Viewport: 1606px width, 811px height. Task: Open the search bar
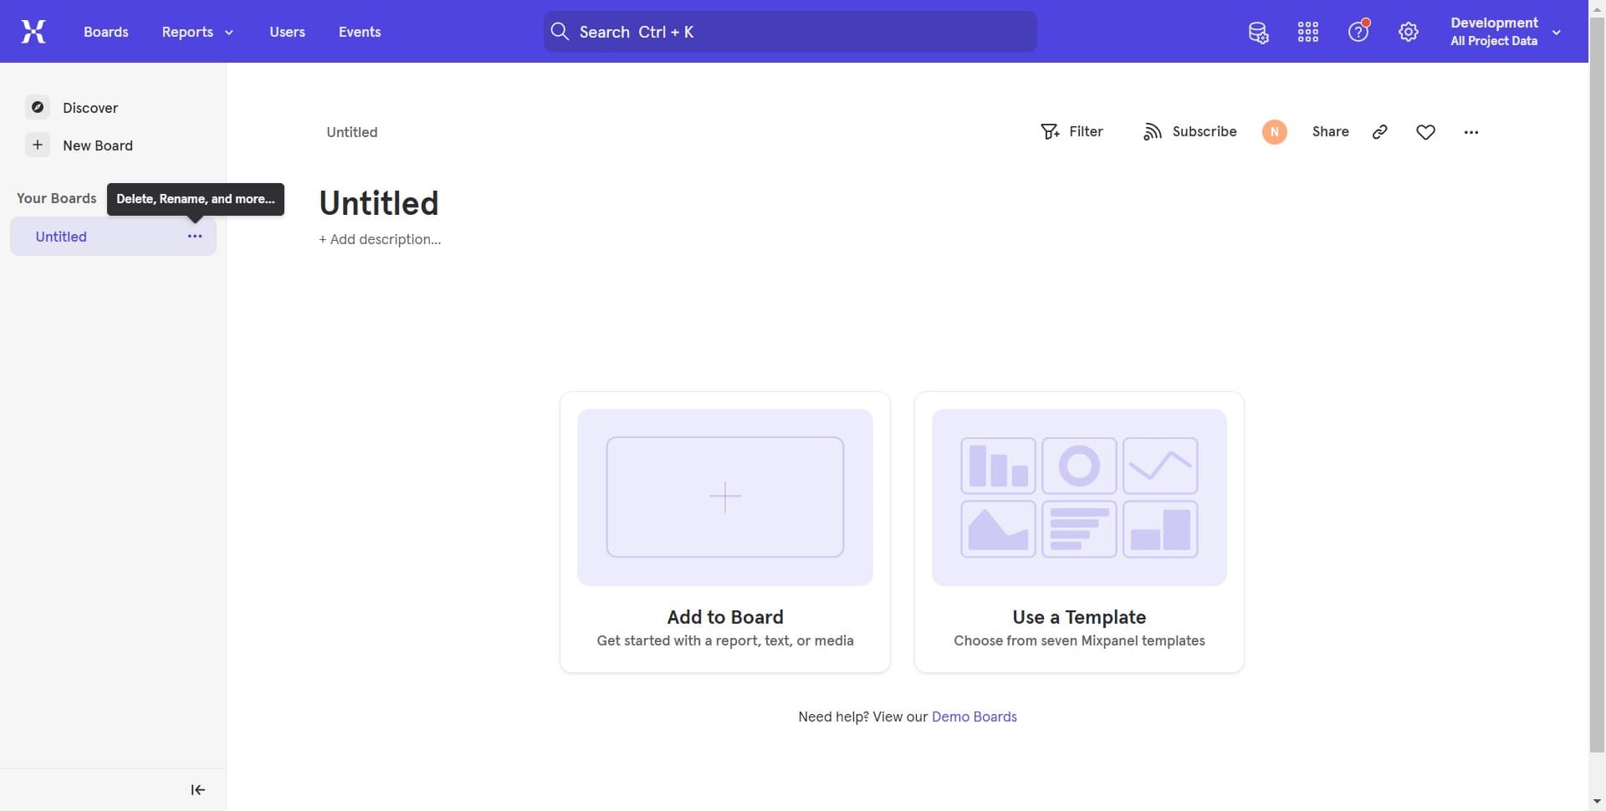tap(789, 32)
